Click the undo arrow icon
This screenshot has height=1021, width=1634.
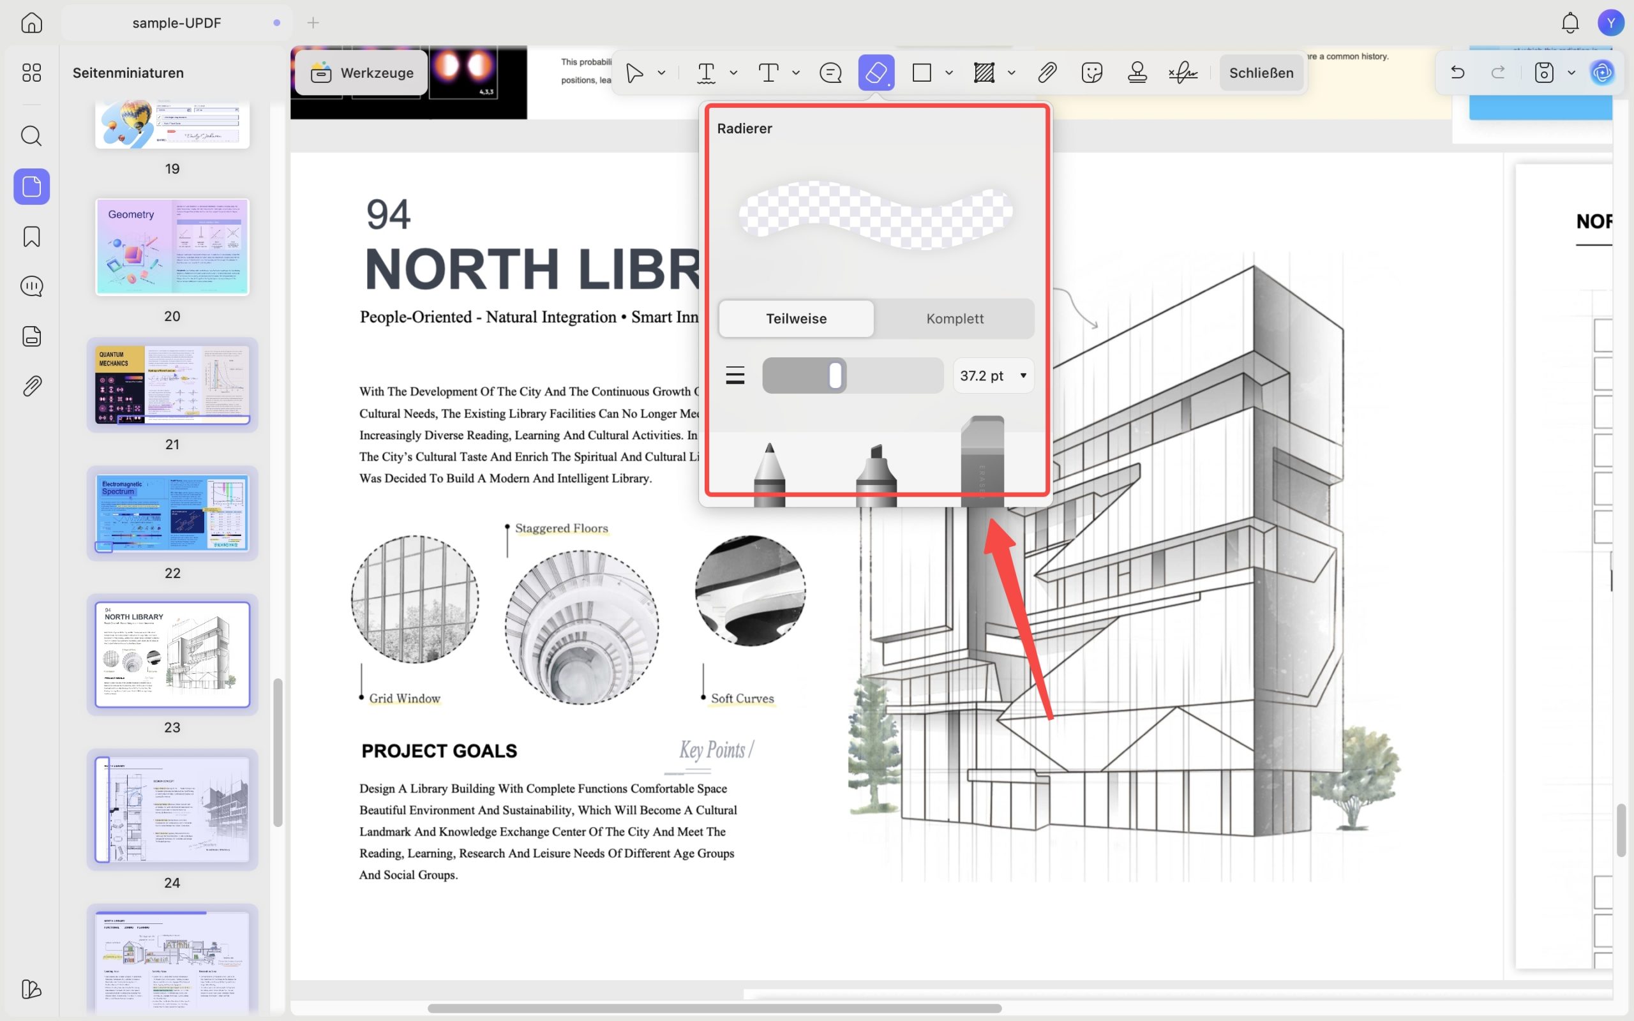coord(1457,72)
